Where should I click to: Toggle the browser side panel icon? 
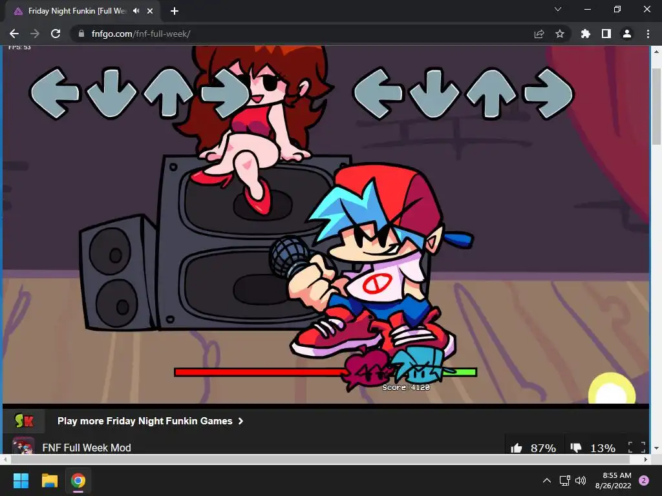[x=606, y=34]
